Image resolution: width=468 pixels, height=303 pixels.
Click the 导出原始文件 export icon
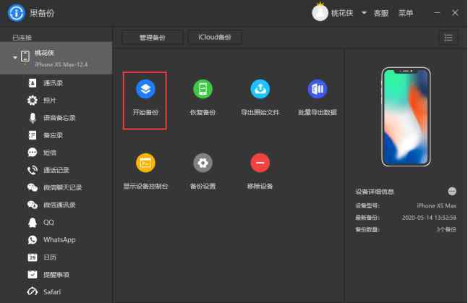[260, 89]
